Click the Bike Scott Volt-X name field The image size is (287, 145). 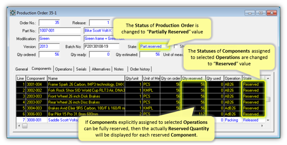tap(98, 31)
